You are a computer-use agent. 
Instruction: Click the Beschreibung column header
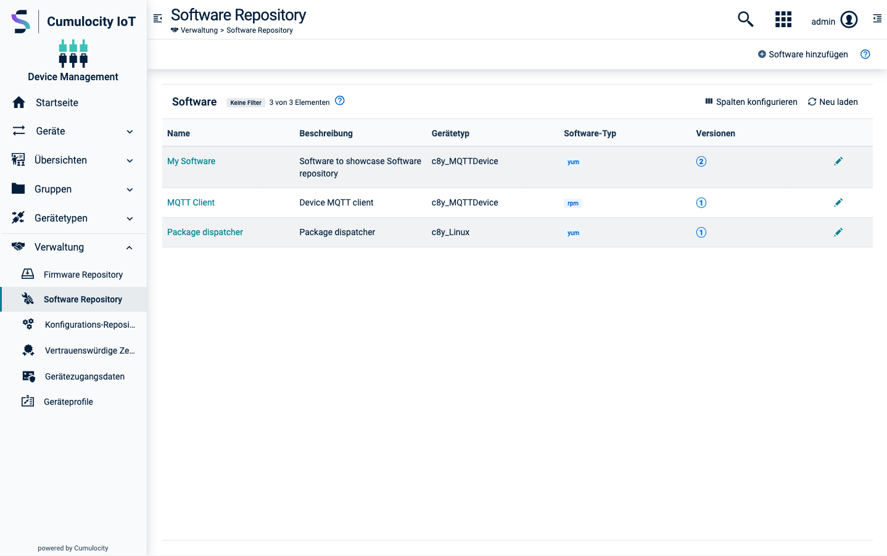[x=326, y=133]
